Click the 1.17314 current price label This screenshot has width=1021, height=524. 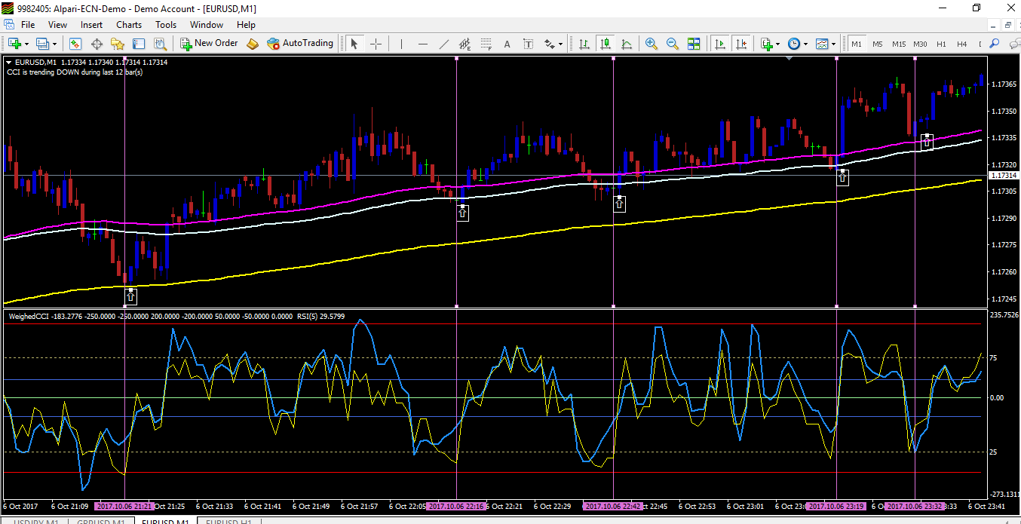click(x=1002, y=176)
